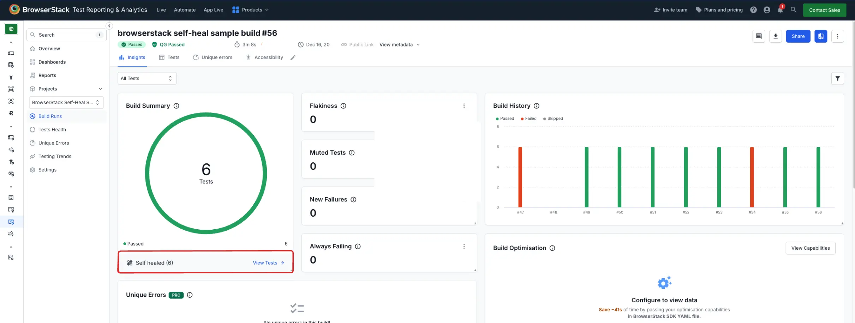This screenshot has height=323, width=855.
Task: Expand the View metadata dropdown
Action: (x=399, y=44)
